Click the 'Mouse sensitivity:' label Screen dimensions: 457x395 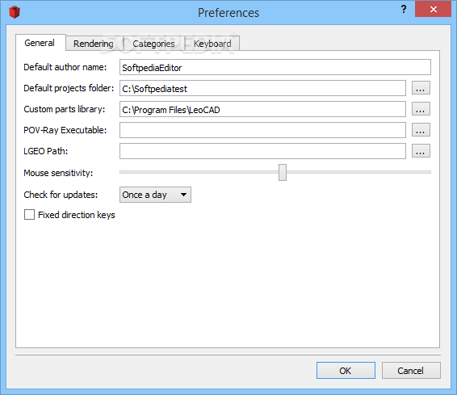tap(58, 173)
